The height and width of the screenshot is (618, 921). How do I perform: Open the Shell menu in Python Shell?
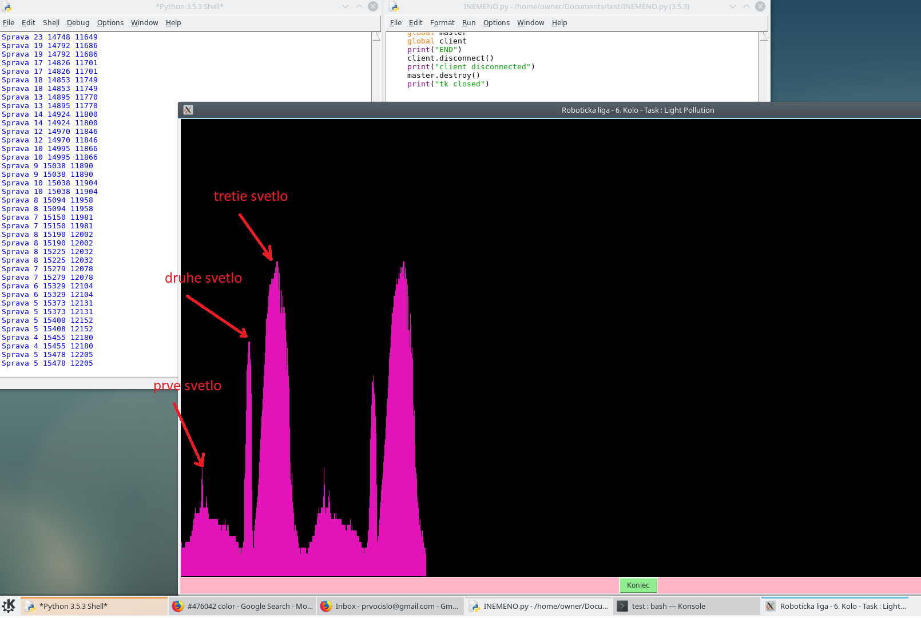pyautogui.click(x=51, y=23)
